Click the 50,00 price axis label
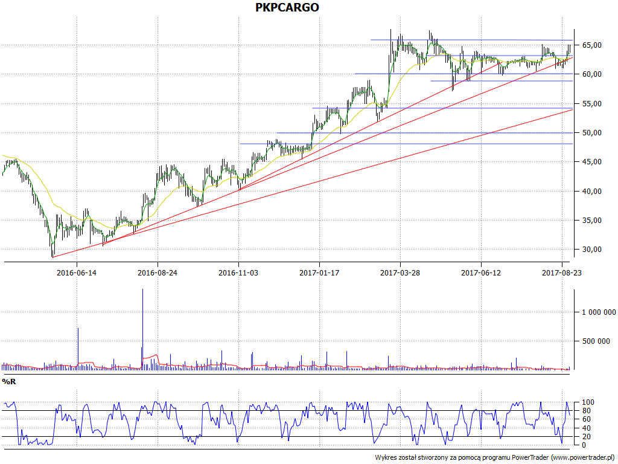Viewport: 618px width, 464px height. (592, 133)
